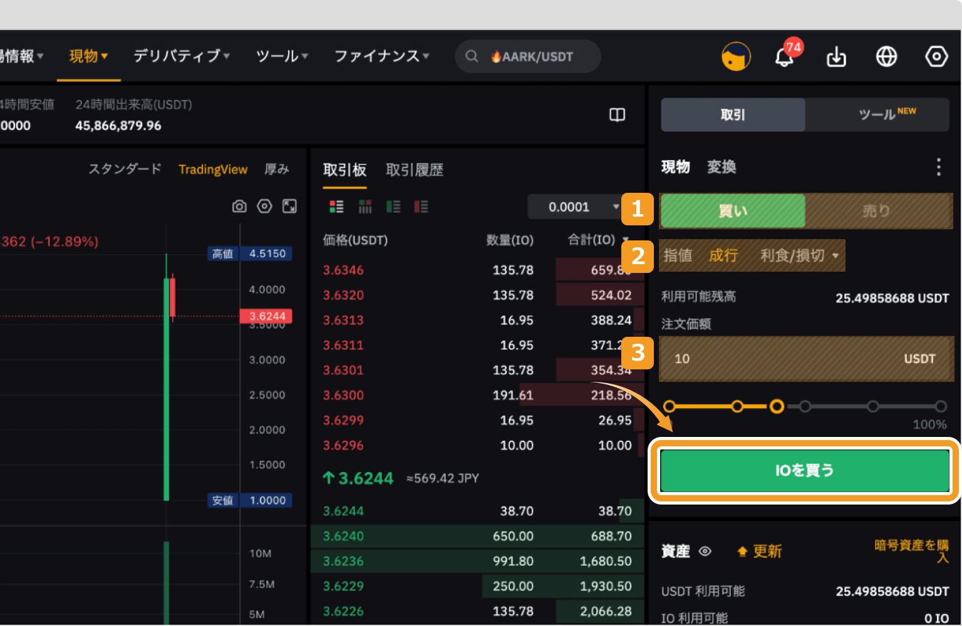Select the ツール NEW tab in panel
This screenshot has width=962, height=626.
point(878,115)
